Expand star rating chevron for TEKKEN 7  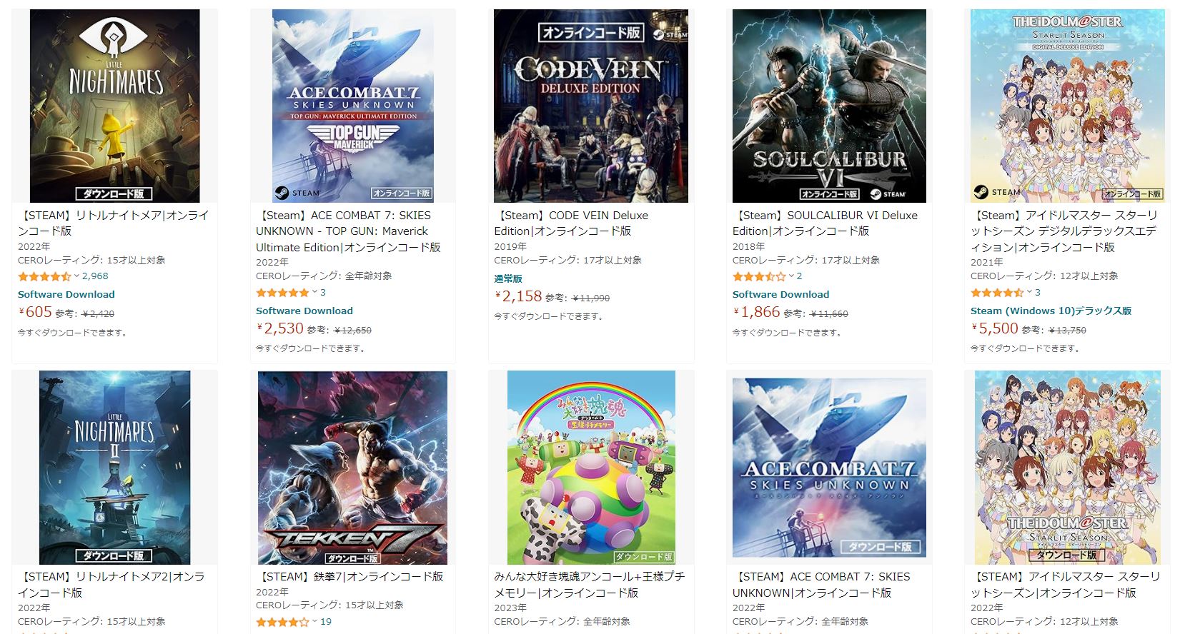(315, 622)
